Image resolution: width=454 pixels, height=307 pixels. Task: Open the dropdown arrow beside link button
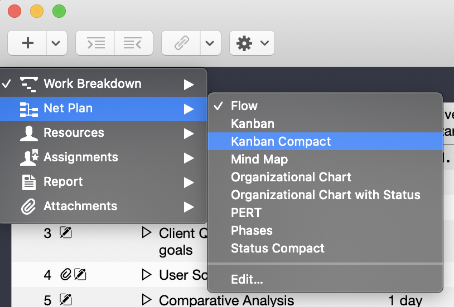[x=210, y=43]
